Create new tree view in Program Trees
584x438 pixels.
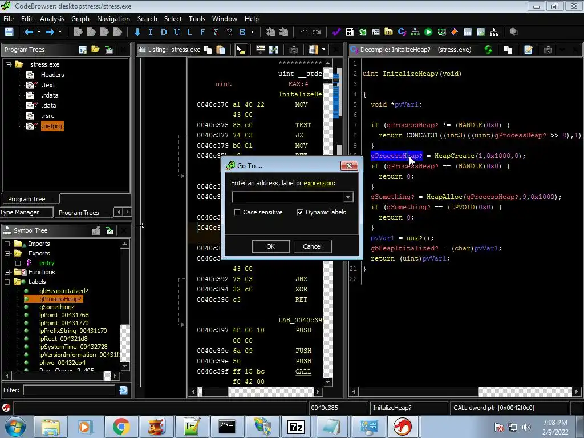tap(83, 50)
